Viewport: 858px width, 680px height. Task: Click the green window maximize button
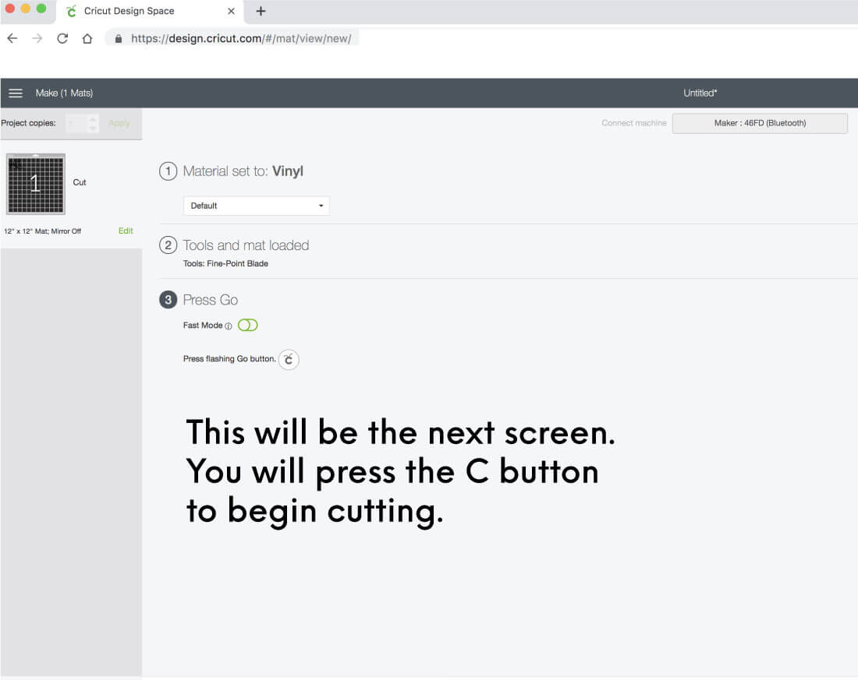41,9
